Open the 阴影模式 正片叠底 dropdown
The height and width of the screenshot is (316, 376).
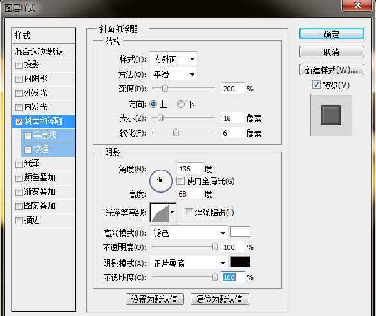point(189,263)
